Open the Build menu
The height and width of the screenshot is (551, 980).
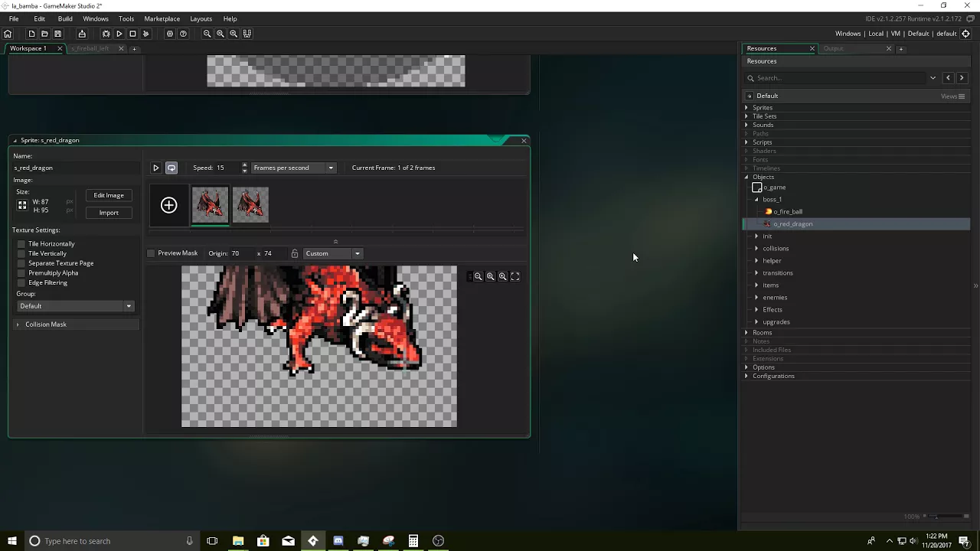click(65, 18)
